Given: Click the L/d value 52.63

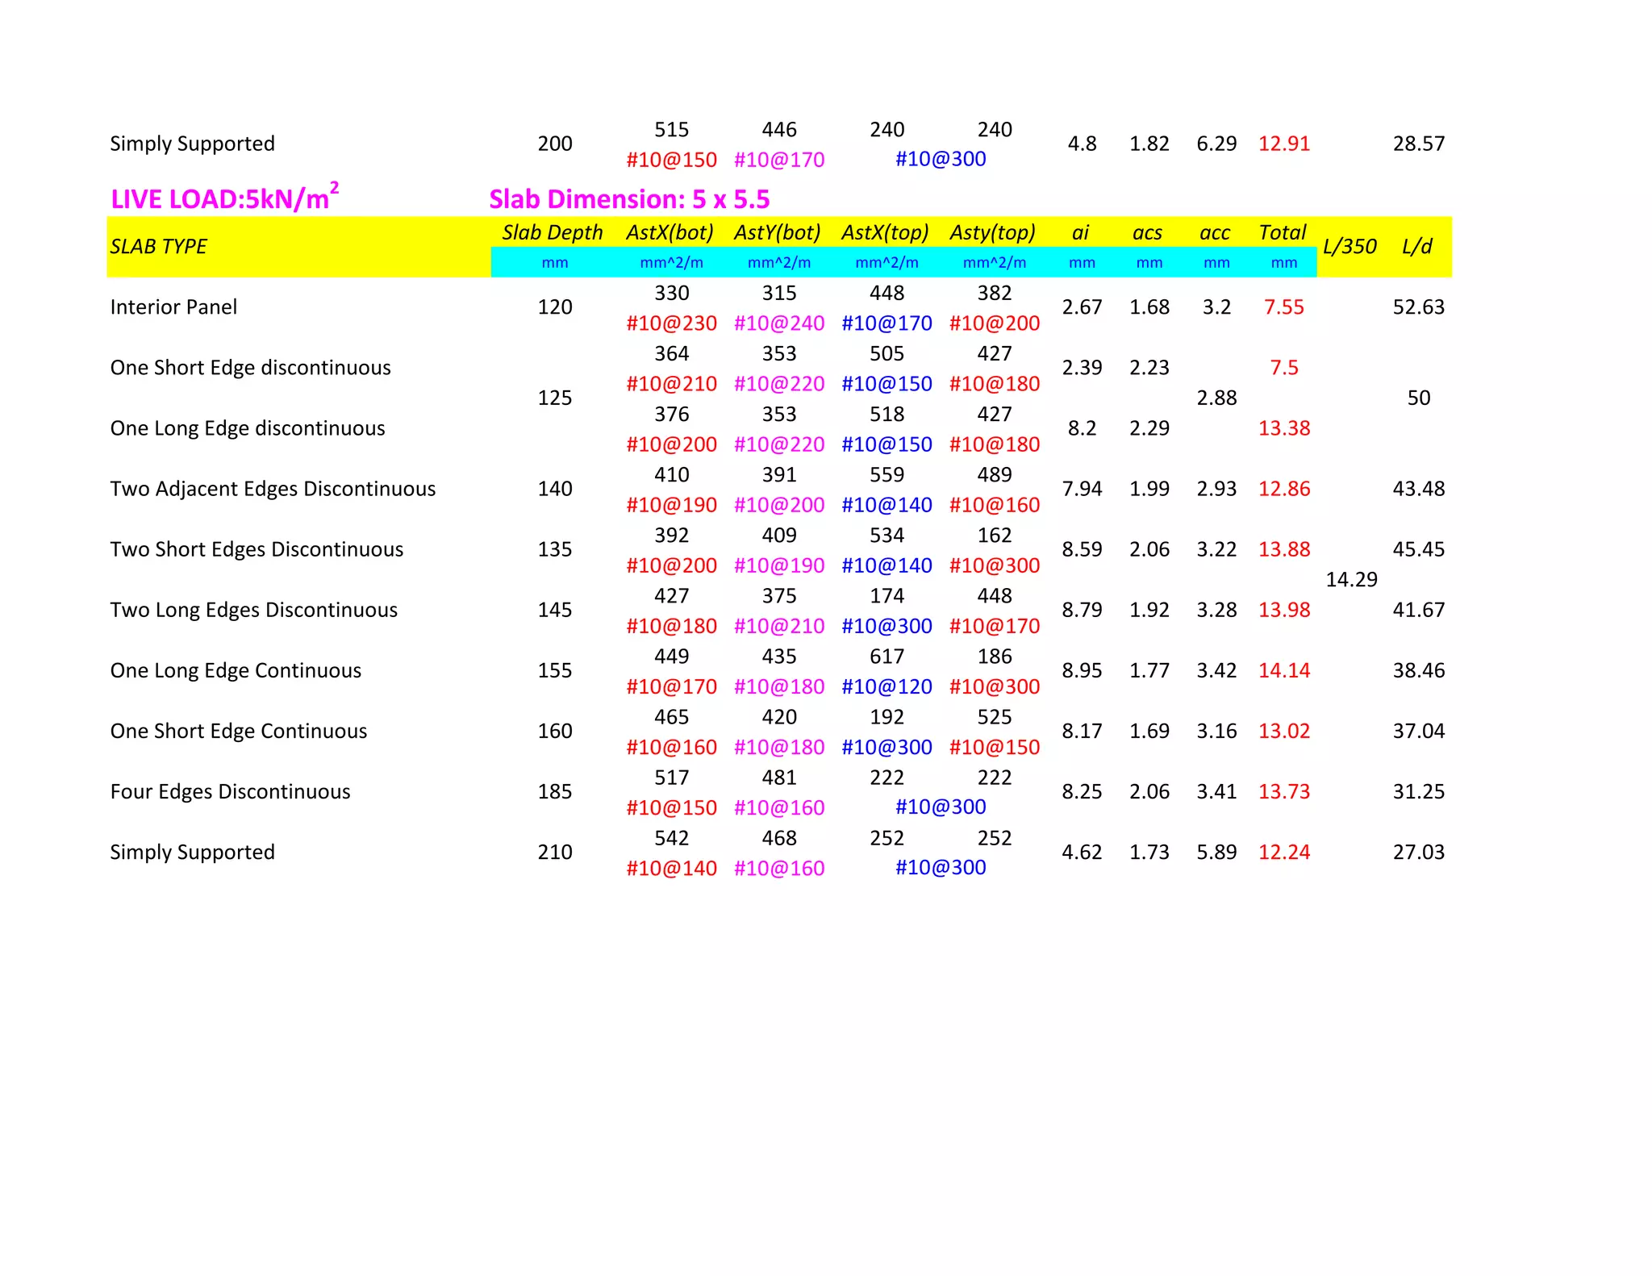Looking at the screenshot, I should 1418,307.
